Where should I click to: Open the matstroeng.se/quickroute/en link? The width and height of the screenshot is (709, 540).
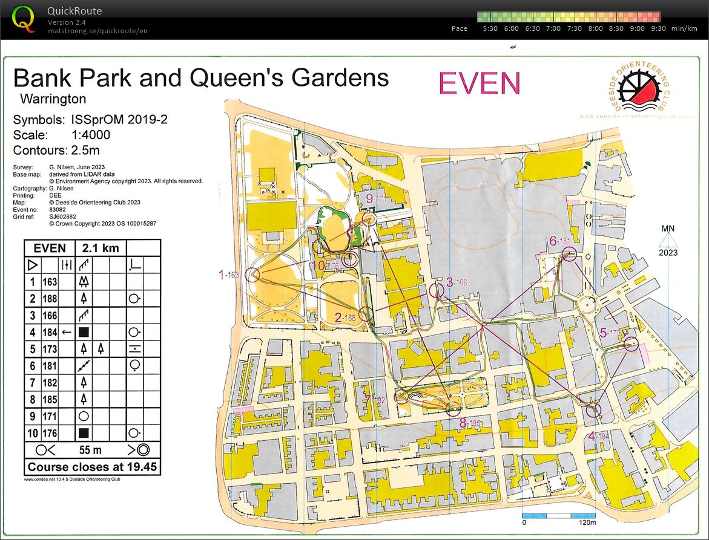coord(97,31)
